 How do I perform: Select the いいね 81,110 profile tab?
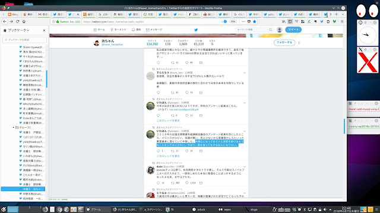[199, 43]
